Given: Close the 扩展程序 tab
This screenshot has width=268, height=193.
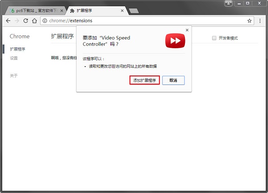Looking at the screenshot, I should click(x=122, y=11).
